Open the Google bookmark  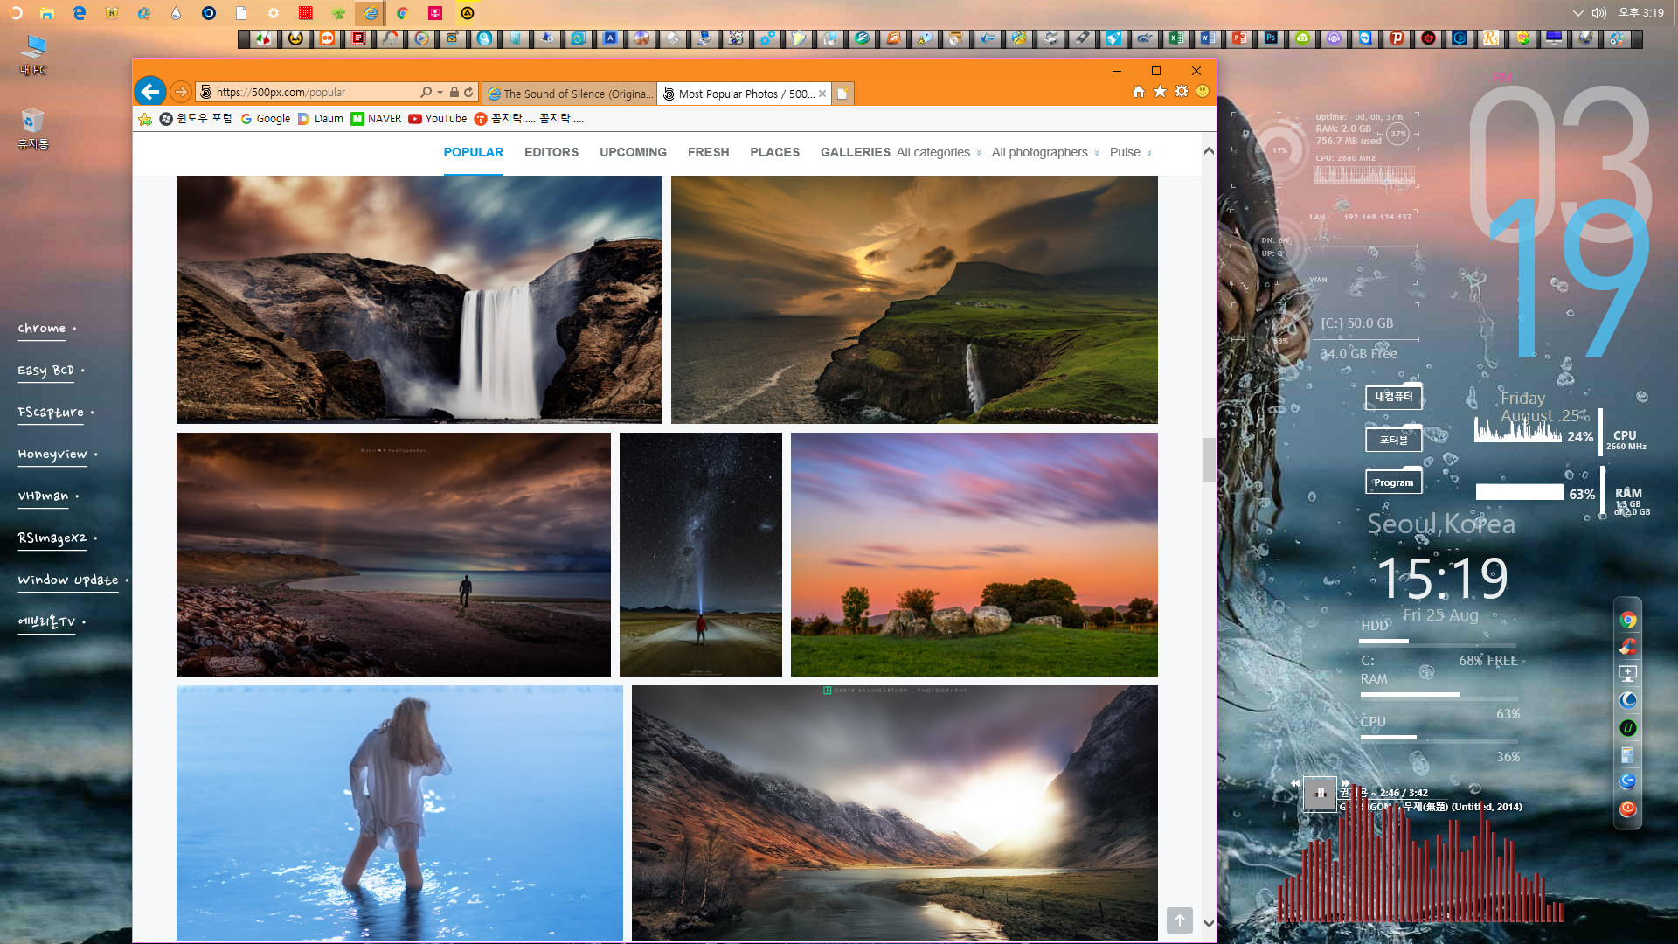click(266, 119)
